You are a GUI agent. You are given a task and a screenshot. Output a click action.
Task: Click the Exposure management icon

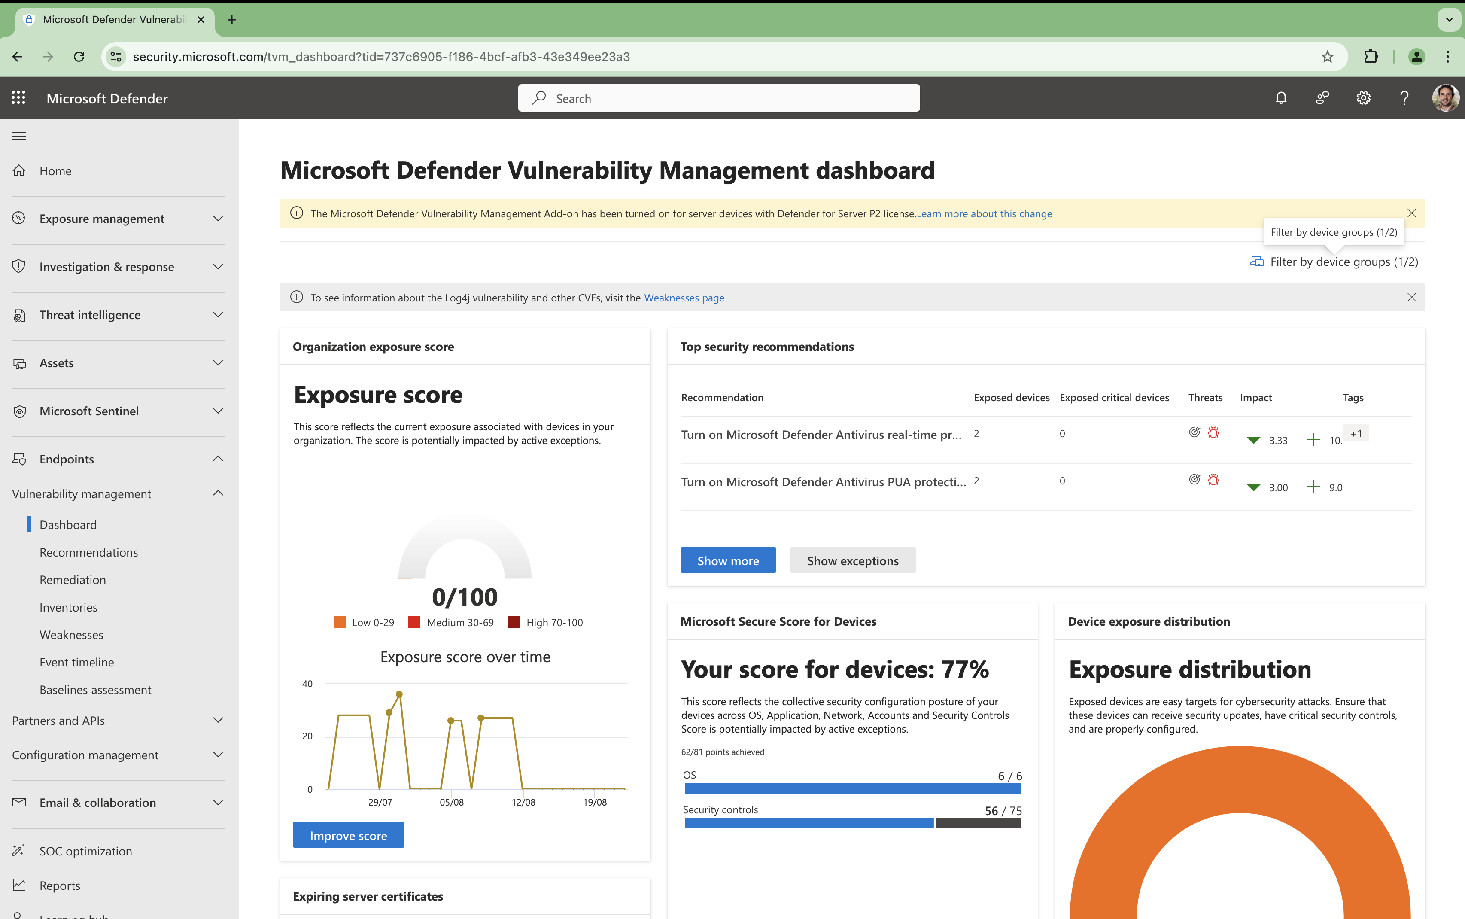19,218
